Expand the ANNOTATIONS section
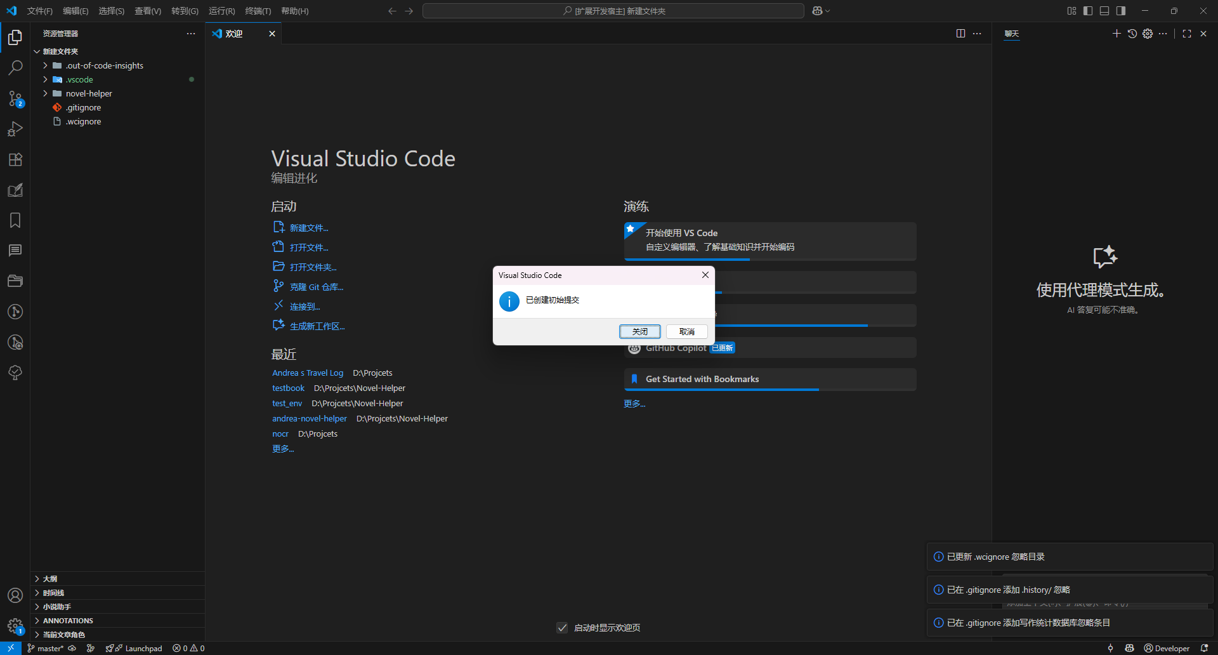The width and height of the screenshot is (1218, 655). click(68, 621)
